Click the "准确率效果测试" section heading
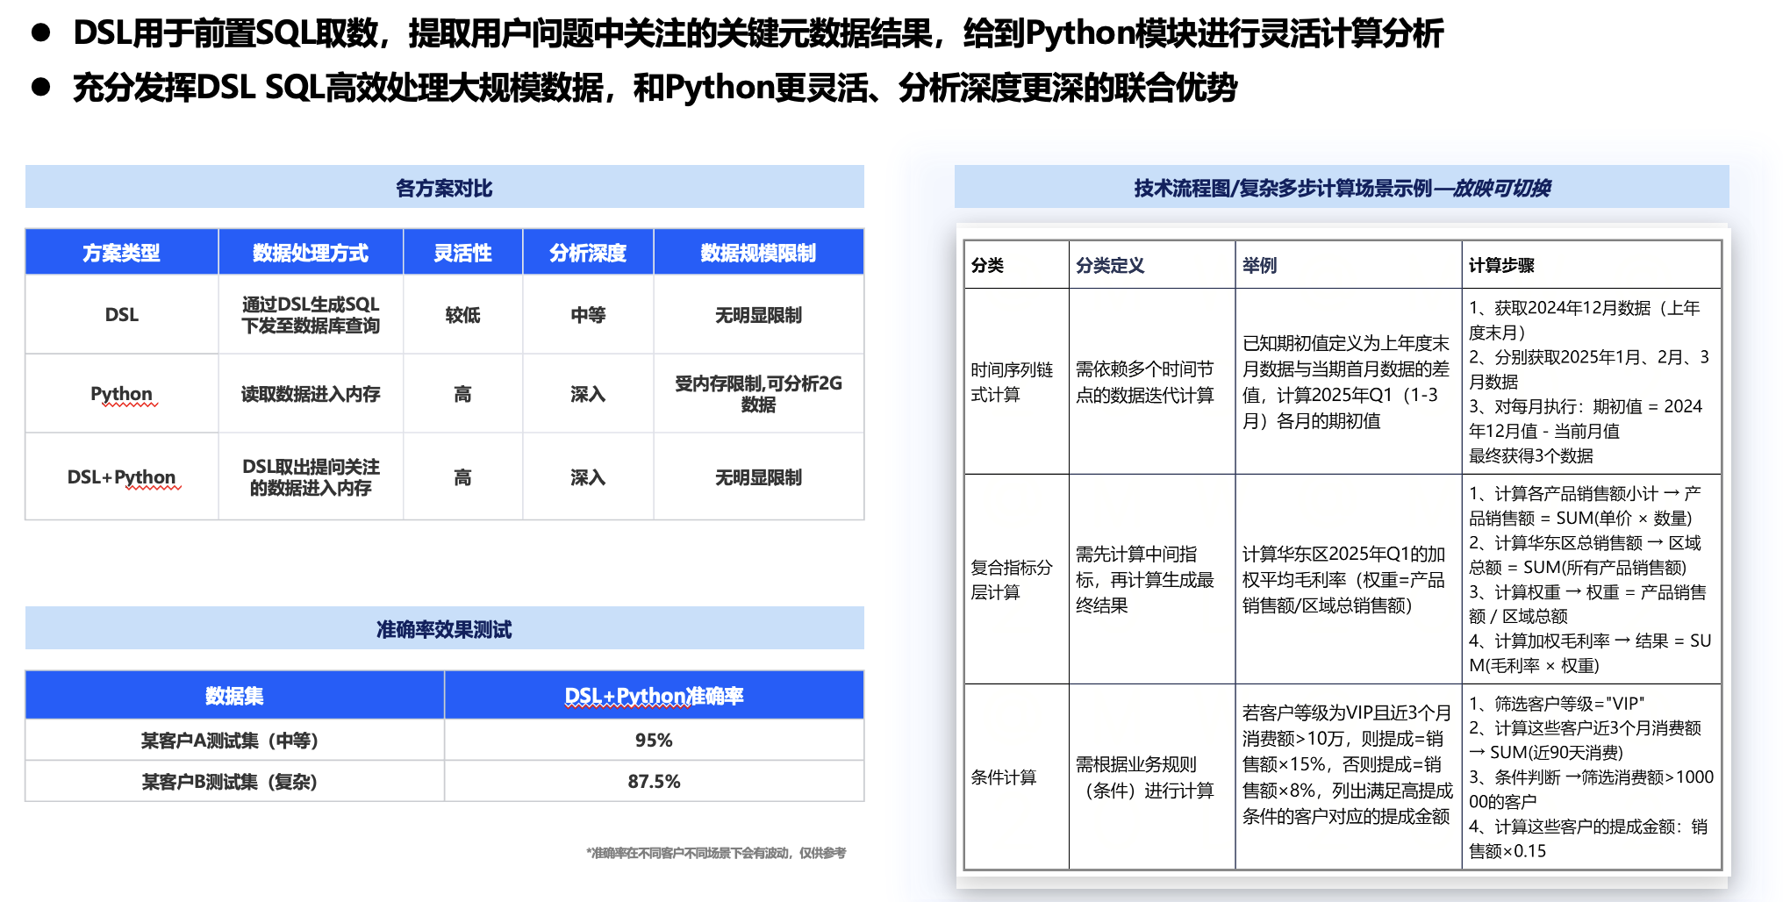 pyautogui.click(x=444, y=628)
